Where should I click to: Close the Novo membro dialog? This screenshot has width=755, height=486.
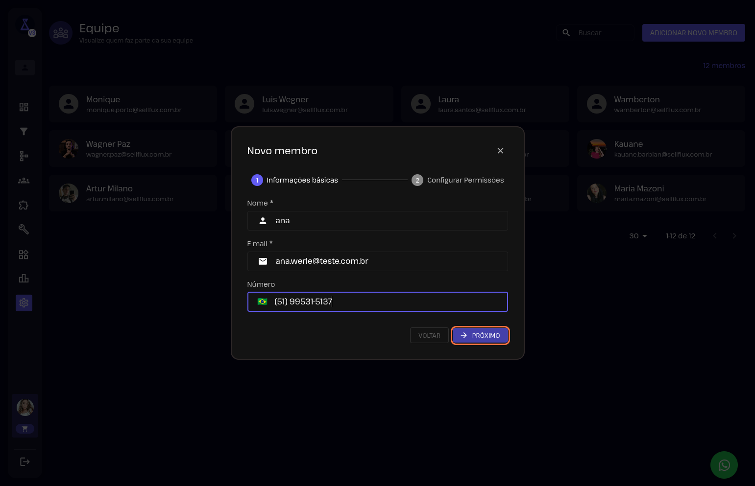(x=500, y=151)
